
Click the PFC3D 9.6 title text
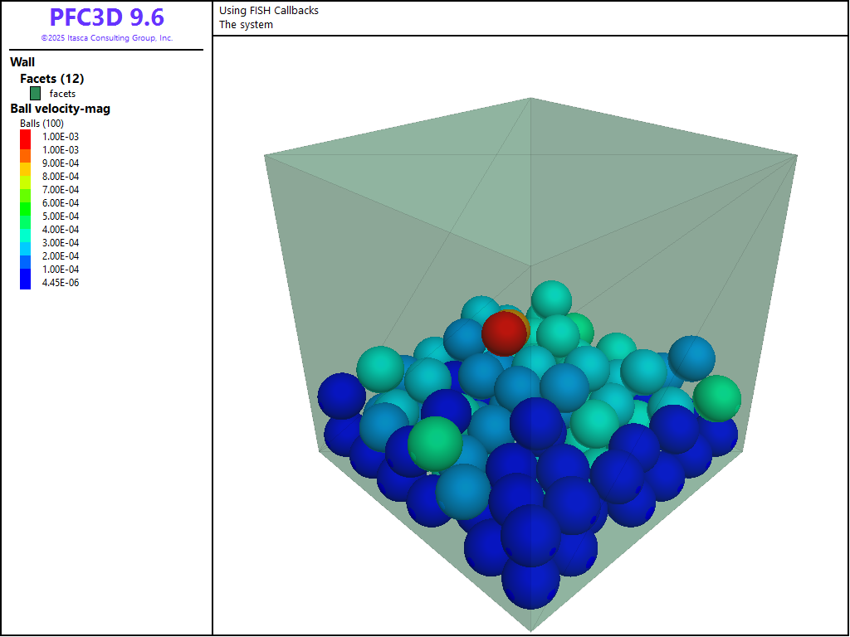coord(106,17)
